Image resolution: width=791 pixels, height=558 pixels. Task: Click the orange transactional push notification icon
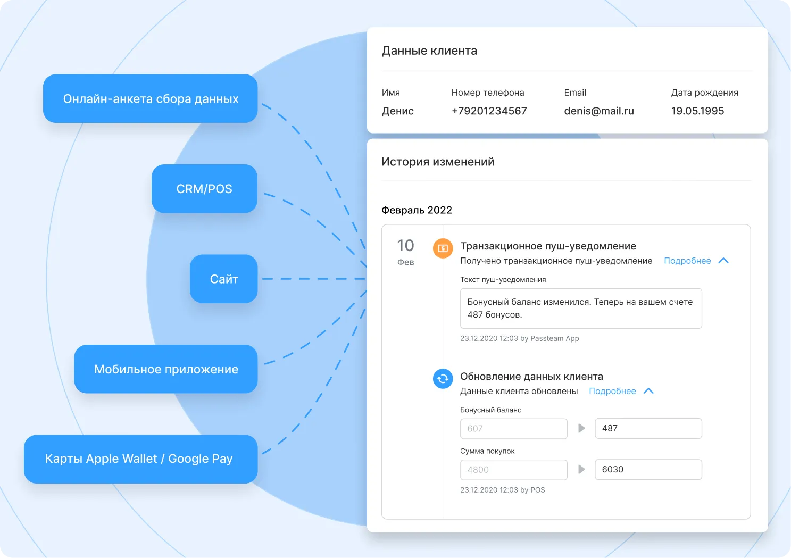tap(443, 248)
